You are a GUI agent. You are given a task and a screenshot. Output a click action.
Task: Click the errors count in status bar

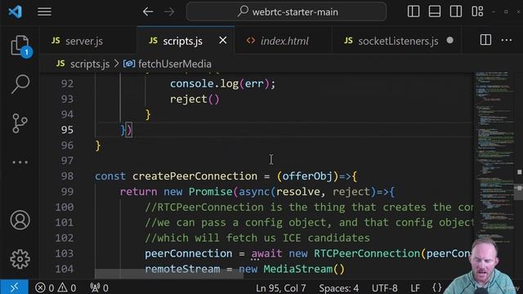tap(44, 287)
